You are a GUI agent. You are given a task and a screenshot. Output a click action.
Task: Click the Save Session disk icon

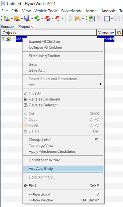[27, 19]
